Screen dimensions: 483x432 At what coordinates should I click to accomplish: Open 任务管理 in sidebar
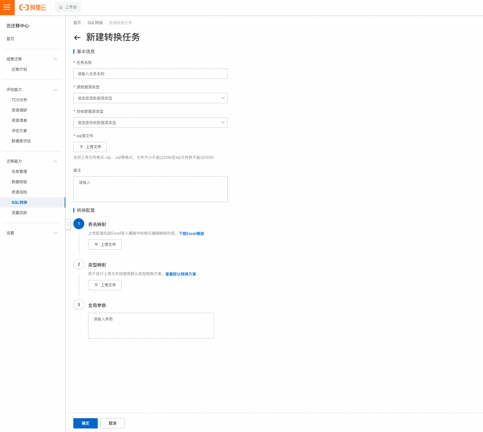(x=19, y=172)
